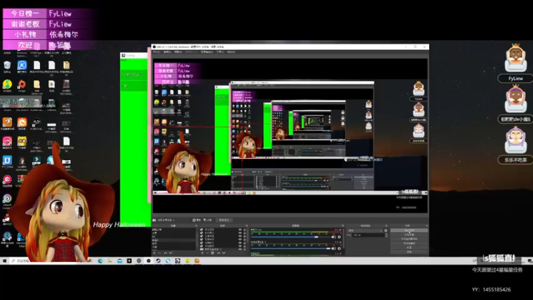Start recording with the second Controls button
Viewport: 533px width, 300px height.
[x=409, y=235]
